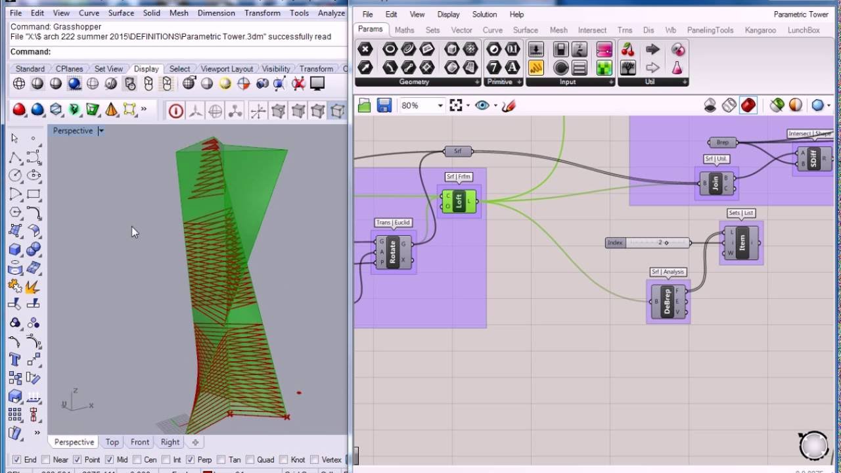Toggle the Quad osnap checkbox
The image size is (841, 473).
(x=250, y=460)
